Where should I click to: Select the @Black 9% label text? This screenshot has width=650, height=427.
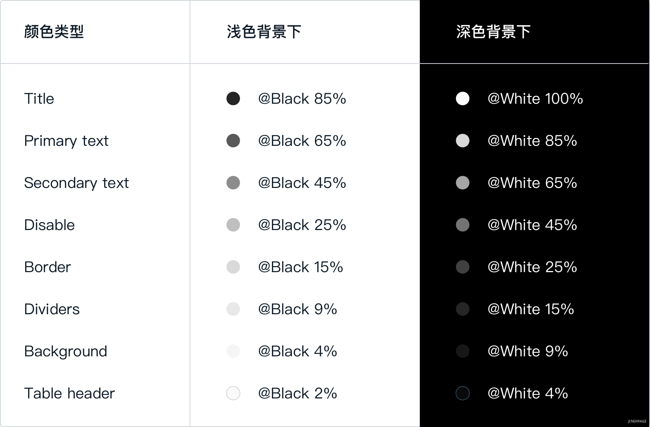(298, 309)
